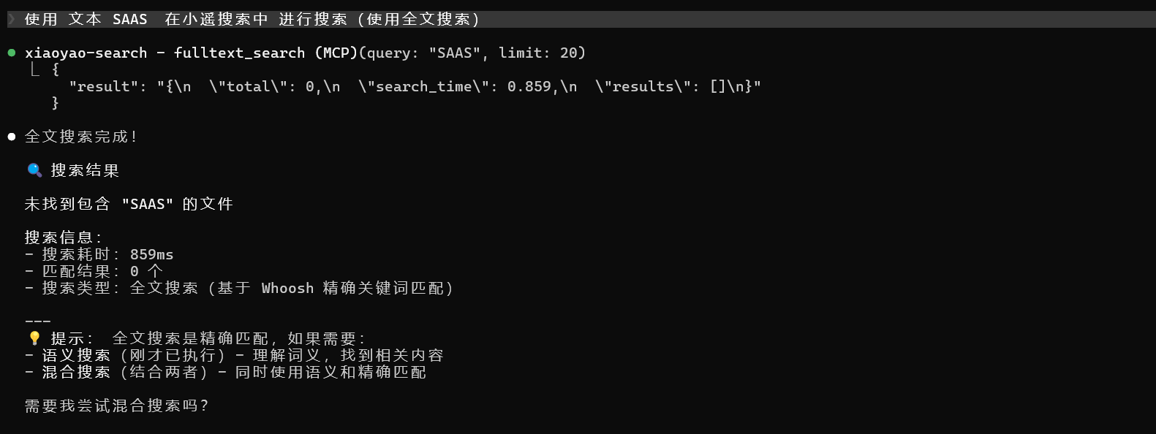Select the bold 语义搜索 option text
1156x434 pixels.
coord(76,355)
